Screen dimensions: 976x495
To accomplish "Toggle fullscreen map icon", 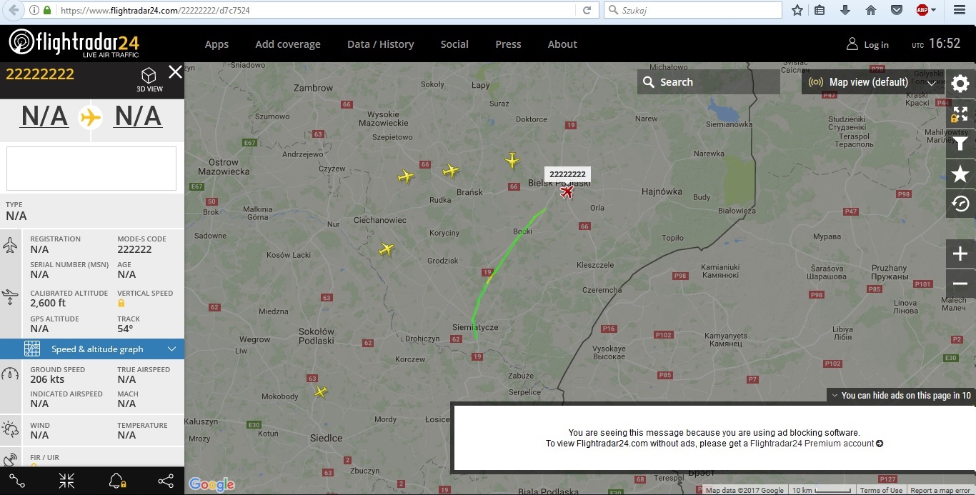I will pos(960,114).
